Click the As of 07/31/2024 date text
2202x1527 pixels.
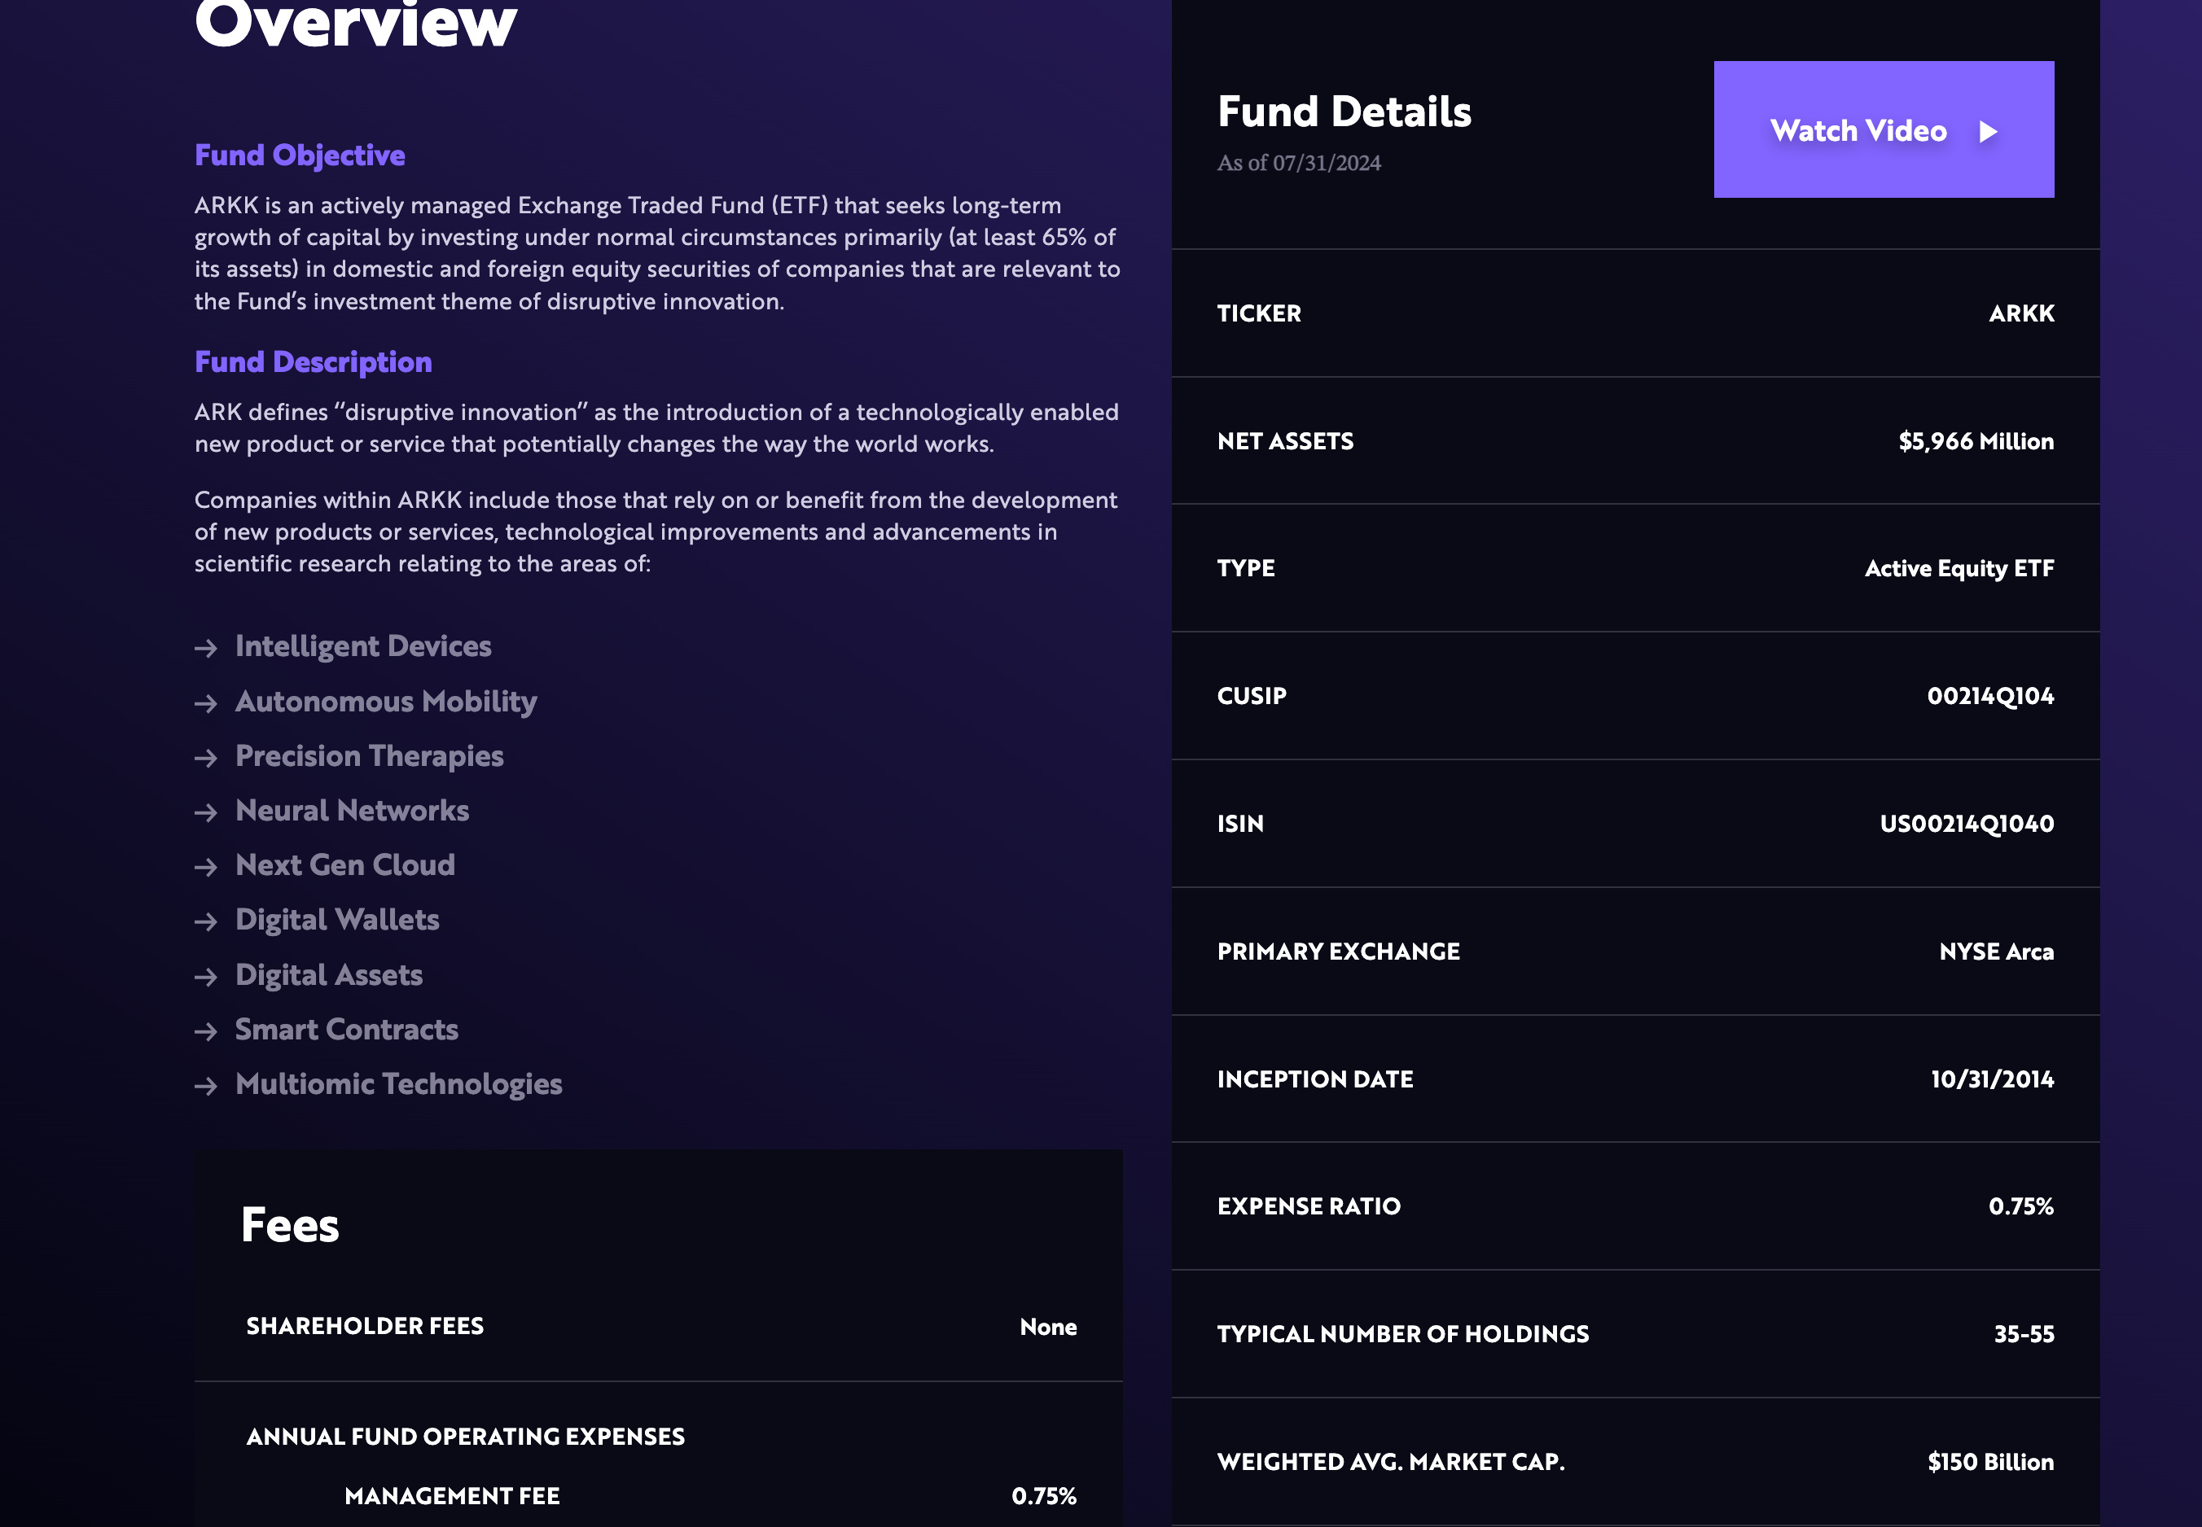1299,163
